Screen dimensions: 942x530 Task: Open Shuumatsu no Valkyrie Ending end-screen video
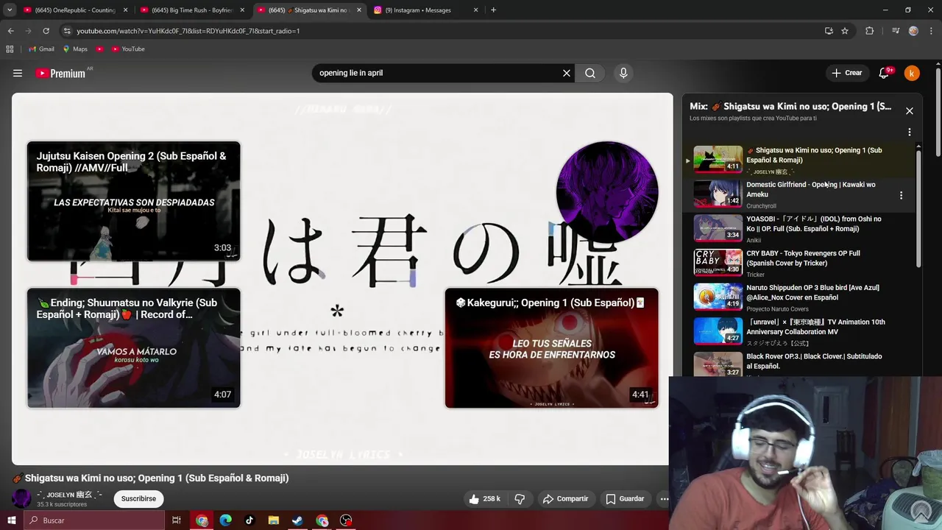click(x=134, y=347)
